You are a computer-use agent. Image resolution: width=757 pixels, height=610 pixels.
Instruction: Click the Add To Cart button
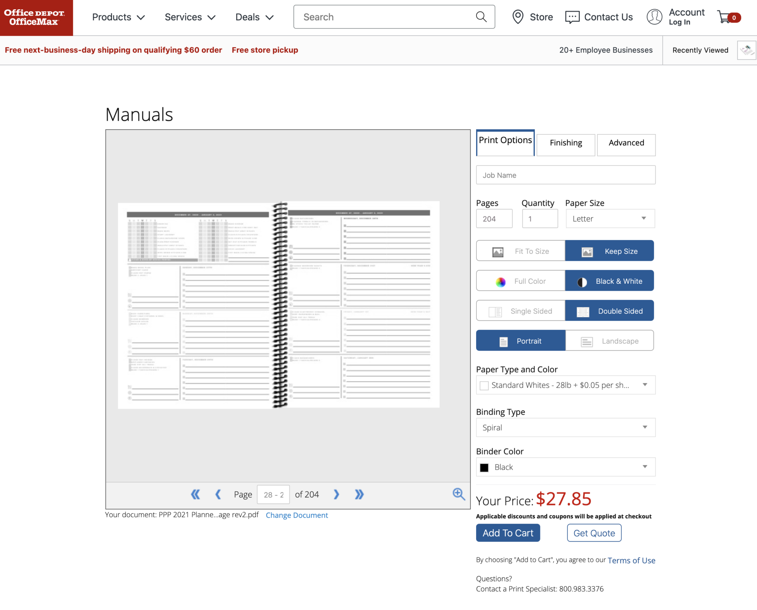tap(508, 533)
